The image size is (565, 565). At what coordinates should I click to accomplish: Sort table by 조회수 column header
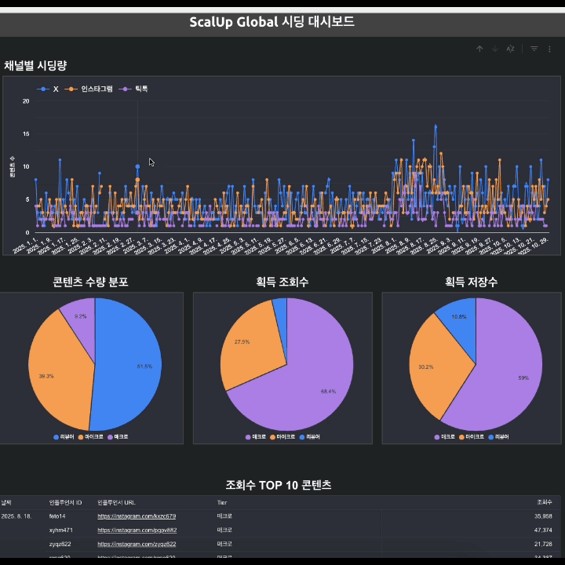coord(545,502)
